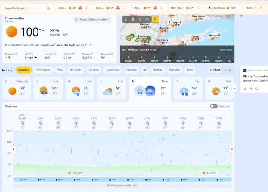Click the Open Map link

click(226, 50)
